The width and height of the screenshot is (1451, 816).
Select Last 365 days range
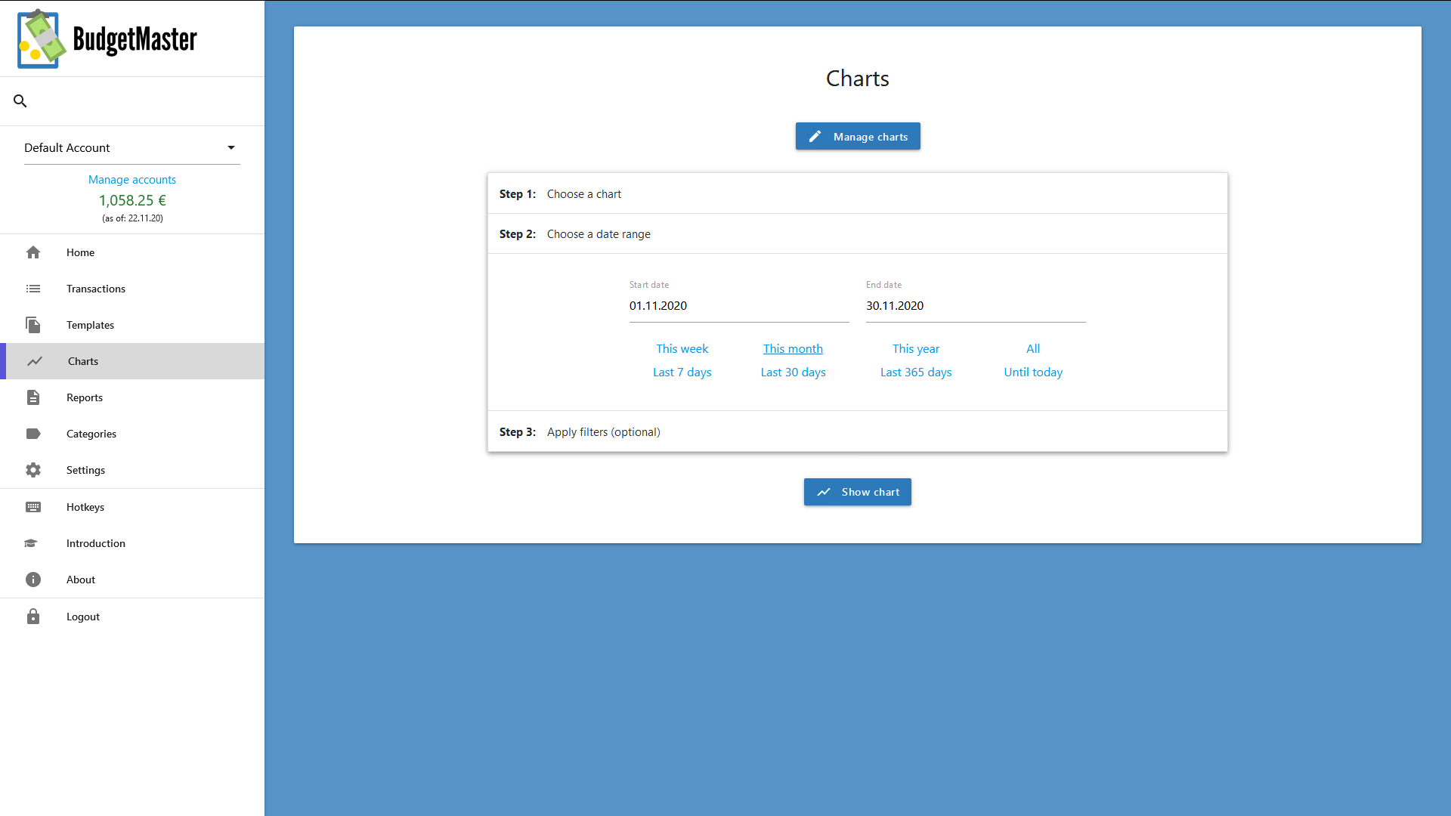916,372
